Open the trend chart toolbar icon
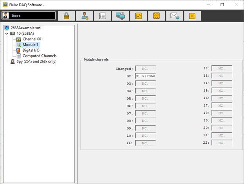The height and width of the screenshot is (184, 244). (138, 16)
